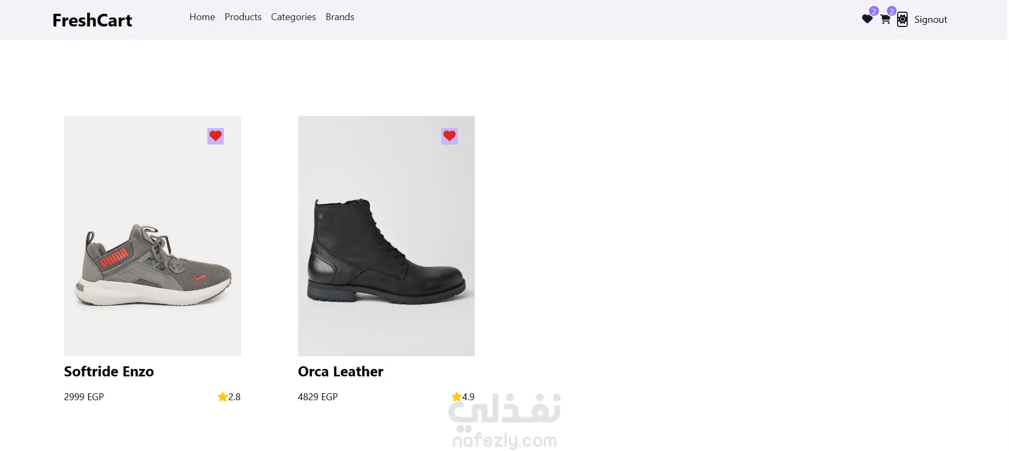
Task: Open the Brands page
Action: click(340, 17)
